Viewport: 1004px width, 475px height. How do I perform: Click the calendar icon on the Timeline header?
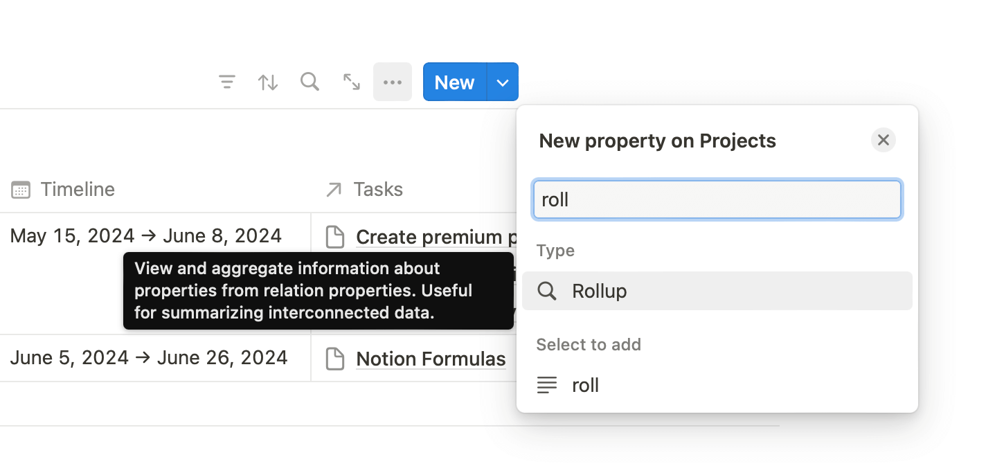pos(21,189)
